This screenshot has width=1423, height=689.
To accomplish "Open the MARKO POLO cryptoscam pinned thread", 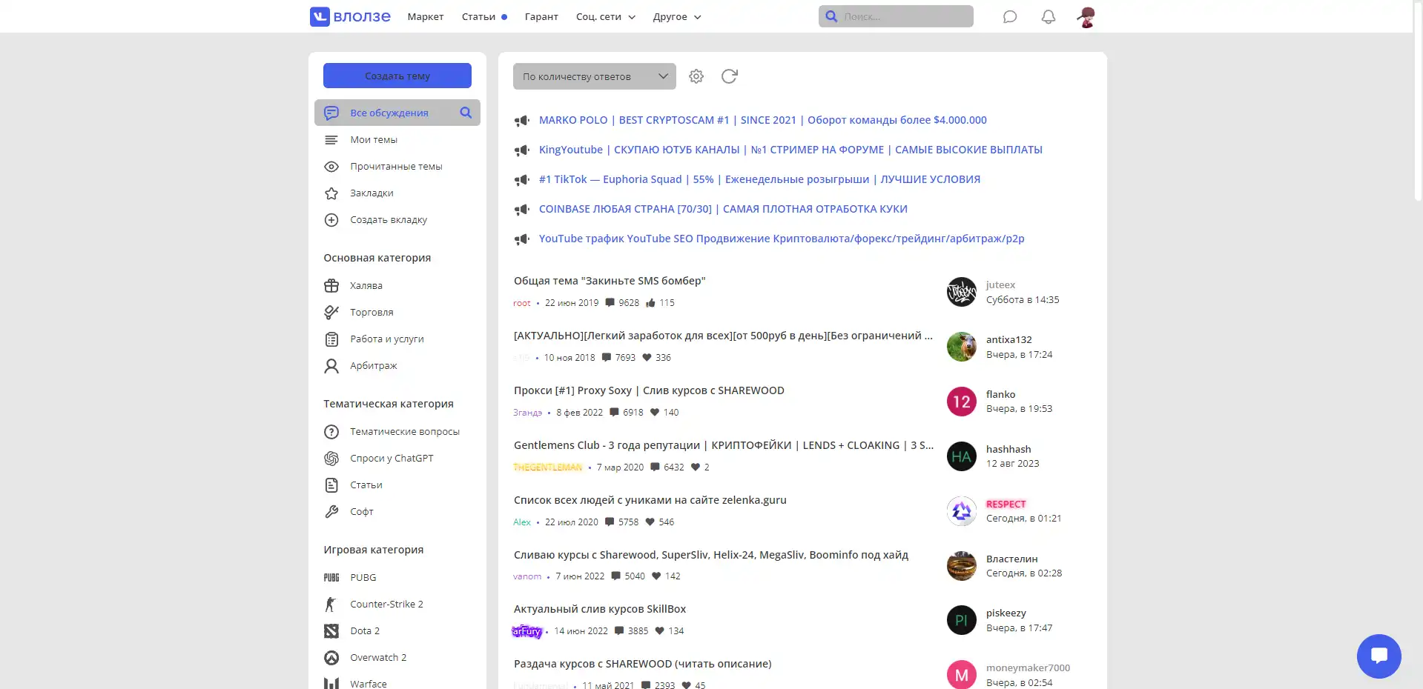I will [762, 120].
